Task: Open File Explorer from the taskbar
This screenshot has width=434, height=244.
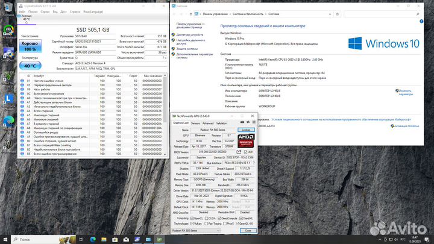Action: coord(104,239)
